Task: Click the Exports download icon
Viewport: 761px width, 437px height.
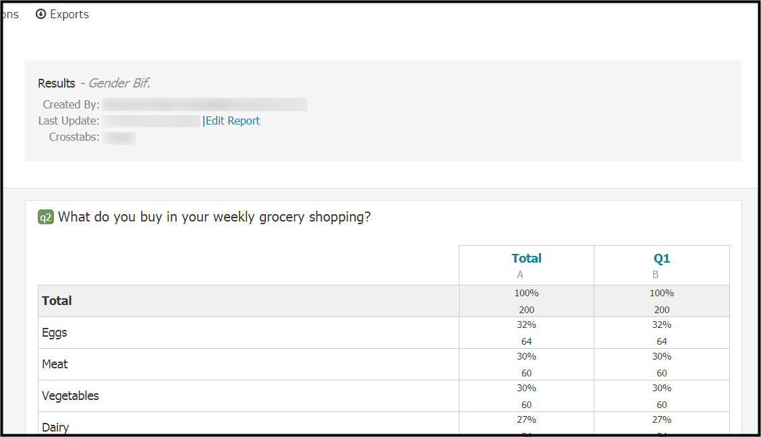Action: point(40,14)
